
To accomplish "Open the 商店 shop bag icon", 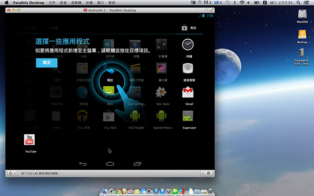I will coord(184,28).
